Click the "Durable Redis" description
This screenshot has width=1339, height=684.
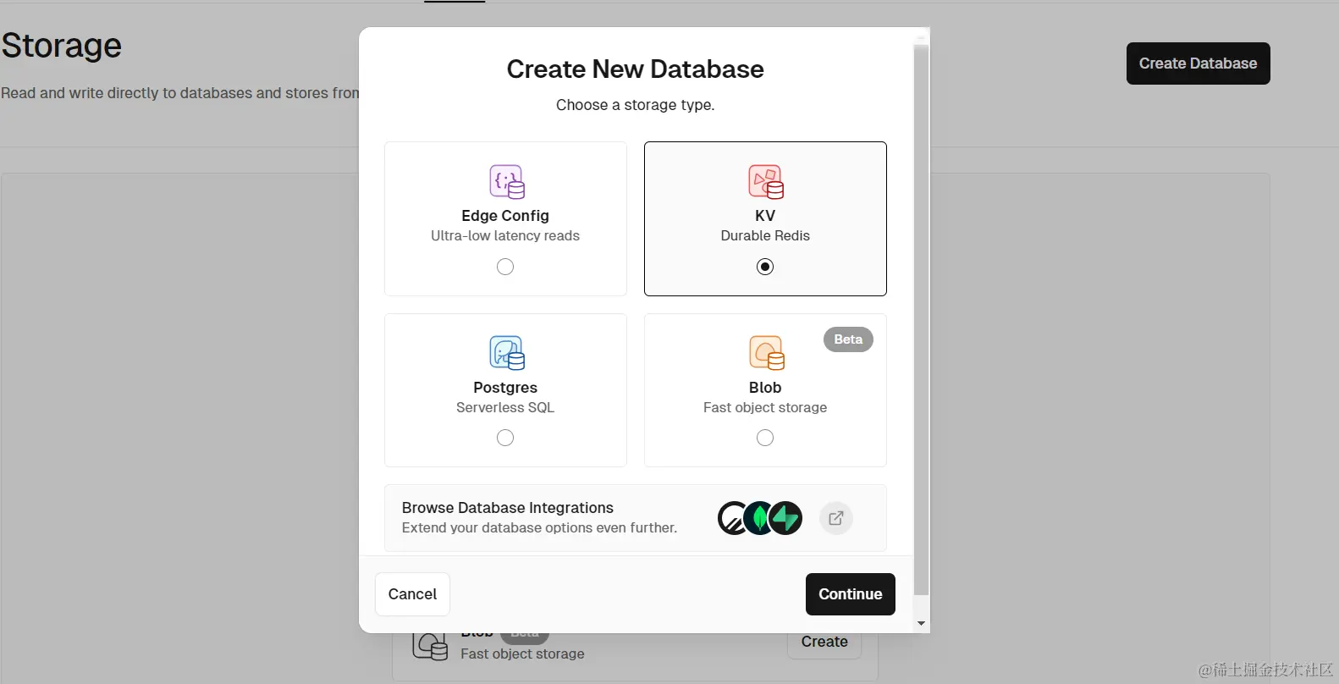[765, 236]
